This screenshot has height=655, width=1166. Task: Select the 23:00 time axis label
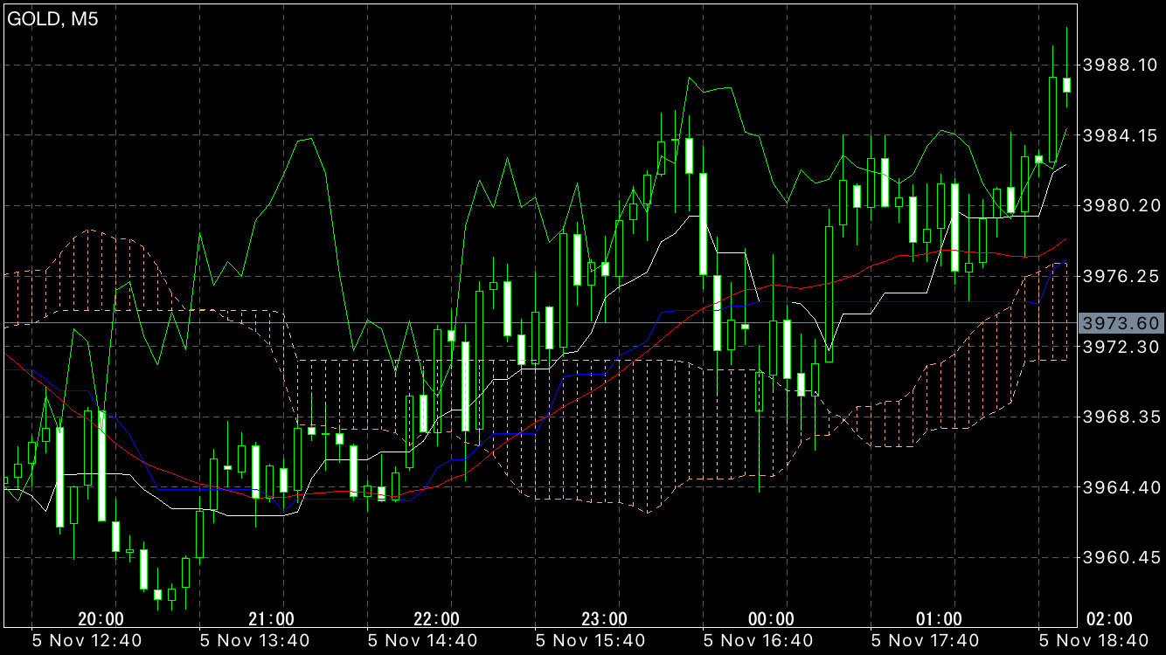point(604,619)
